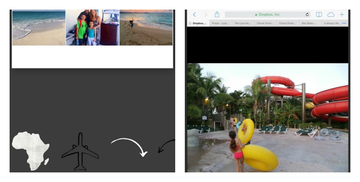Open the Bookmarks book icon
The height and width of the screenshot is (182, 360).
pos(319,14)
